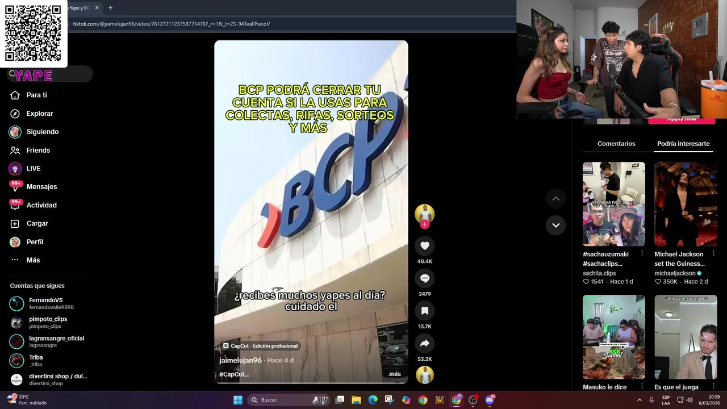Open the volume control in system tray
Viewport: 727px width, 409px height.
coord(690,400)
